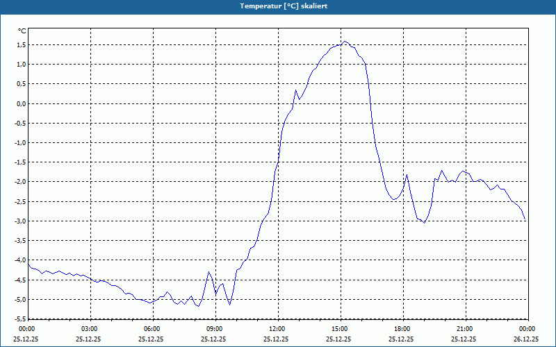556x347 pixels.
Task: Click the "06:00" time label
Action: 153,329
